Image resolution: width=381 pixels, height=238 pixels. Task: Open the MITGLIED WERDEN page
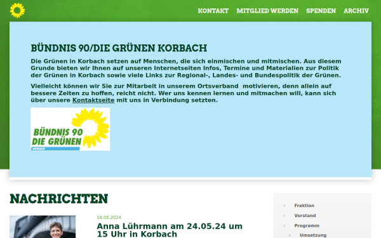267,11
